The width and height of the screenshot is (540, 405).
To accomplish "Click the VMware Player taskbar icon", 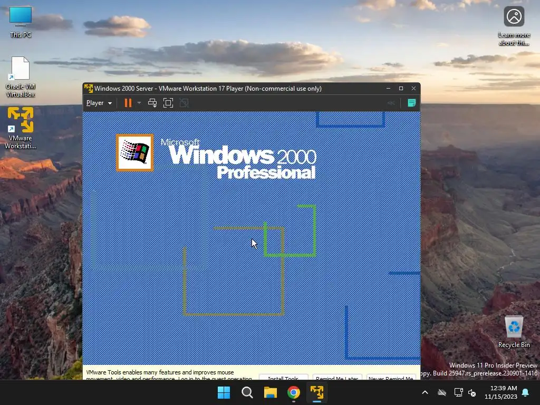I will pos(317,392).
